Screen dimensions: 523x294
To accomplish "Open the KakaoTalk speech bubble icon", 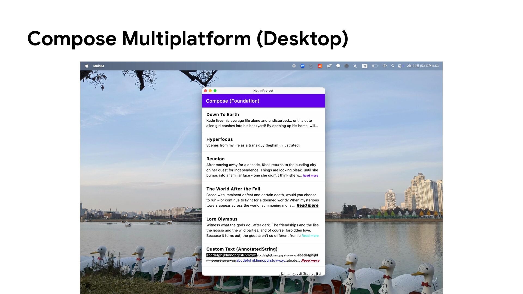I will 338,66.
